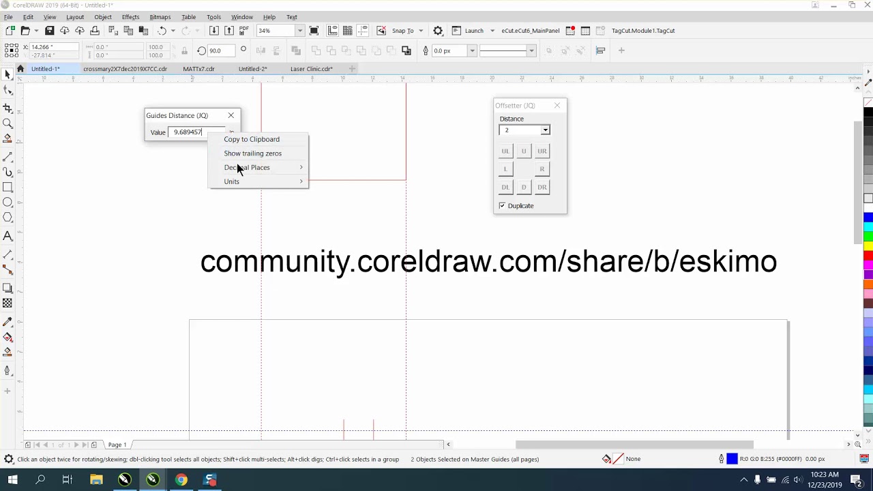Screen dimensions: 873x491
Task: Open the line style dropdown
Action: click(x=531, y=50)
